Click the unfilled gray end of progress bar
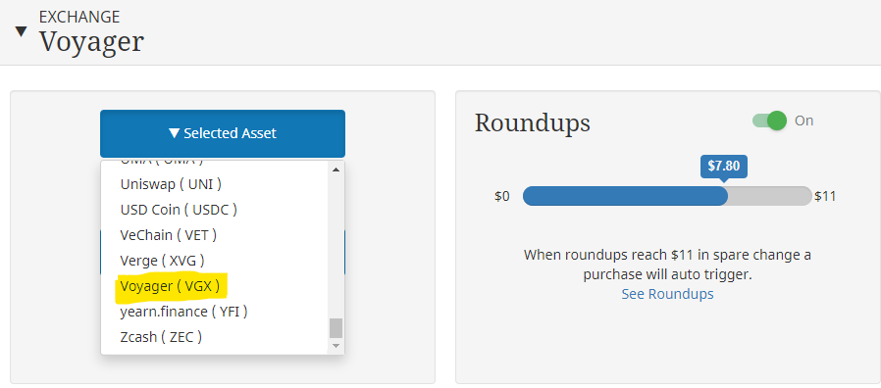This screenshot has width=881, height=388. [x=770, y=196]
